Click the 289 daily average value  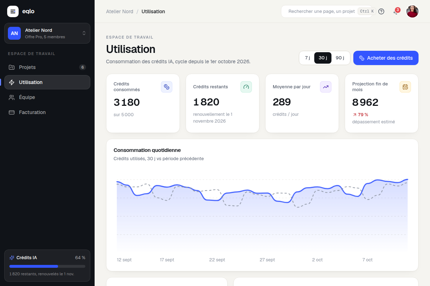282,102
